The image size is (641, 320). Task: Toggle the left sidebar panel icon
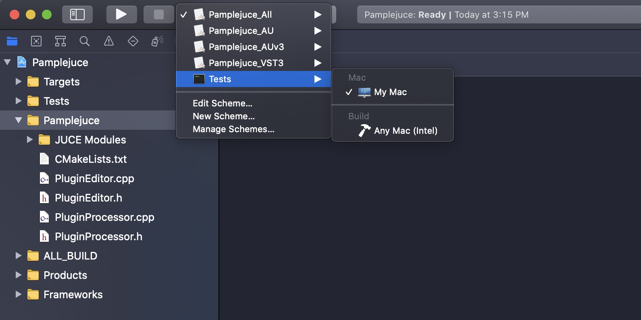(x=77, y=14)
